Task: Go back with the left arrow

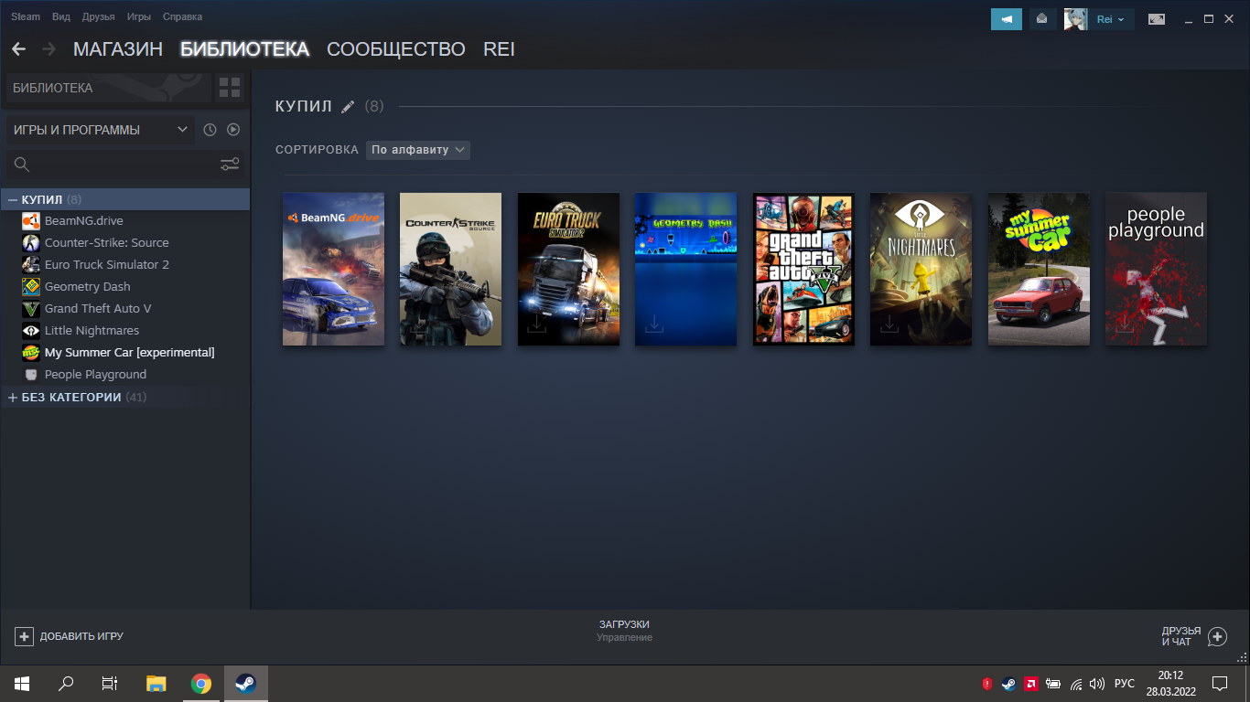Action: 18,49
